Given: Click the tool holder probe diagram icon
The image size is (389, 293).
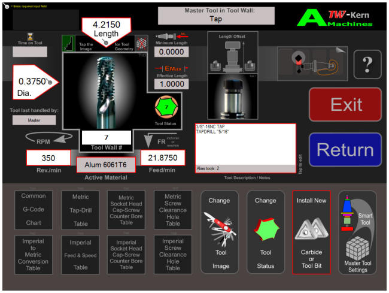Looking at the screenshot, I should pyautogui.click(x=312, y=64).
